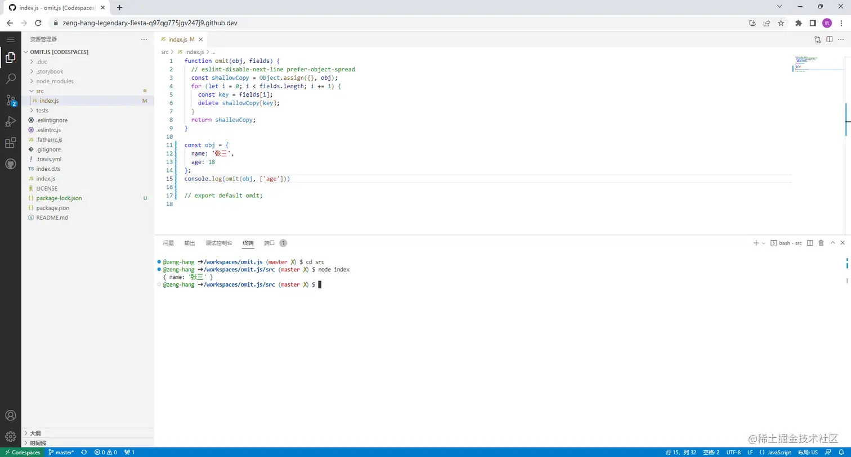Screen dimensions: 851x457
Task: Install app icon in address bar
Action: [x=753, y=23]
